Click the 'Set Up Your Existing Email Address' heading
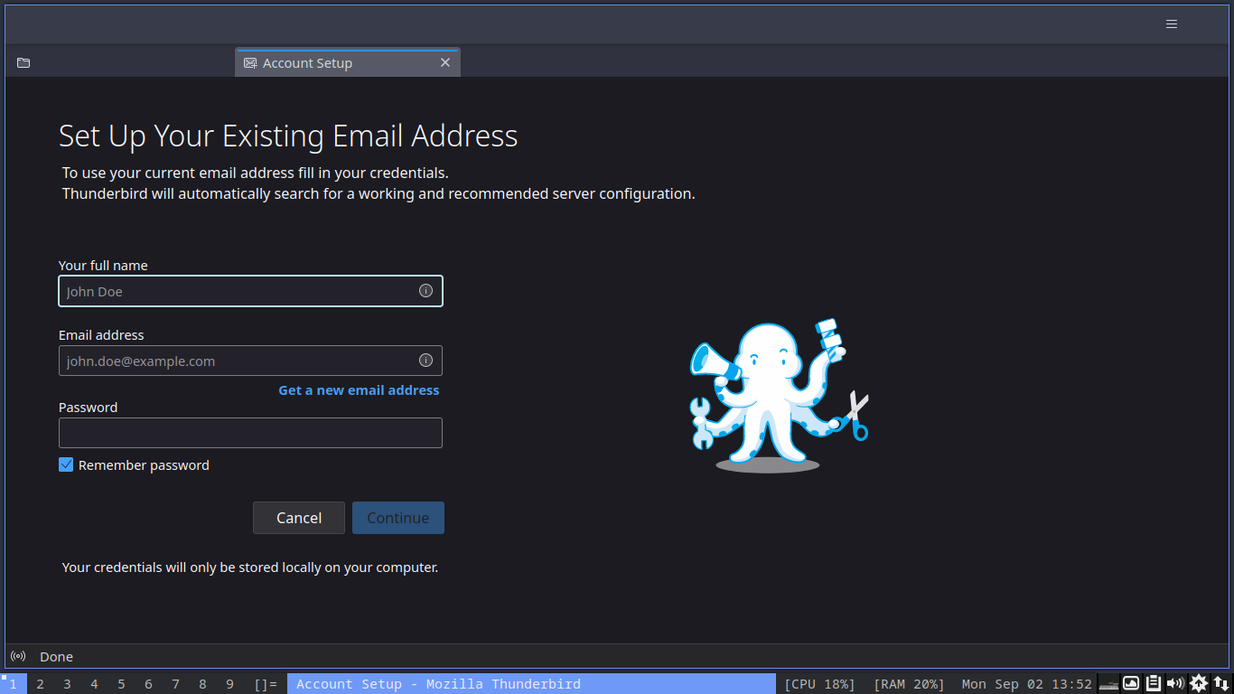The image size is (1234, 694). tap(288, 136)
